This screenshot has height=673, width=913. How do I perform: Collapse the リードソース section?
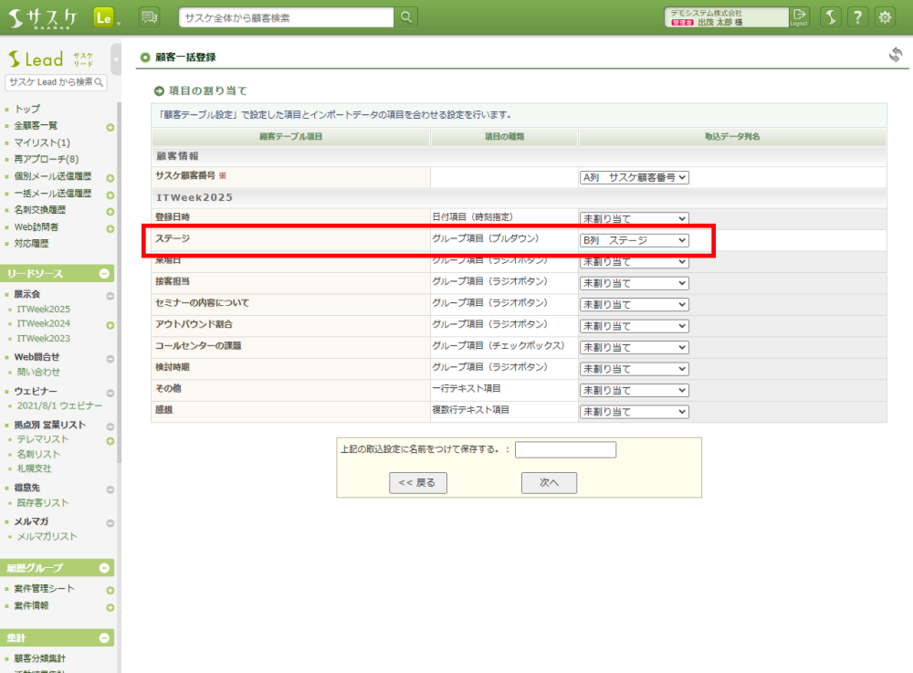point(105,273)
